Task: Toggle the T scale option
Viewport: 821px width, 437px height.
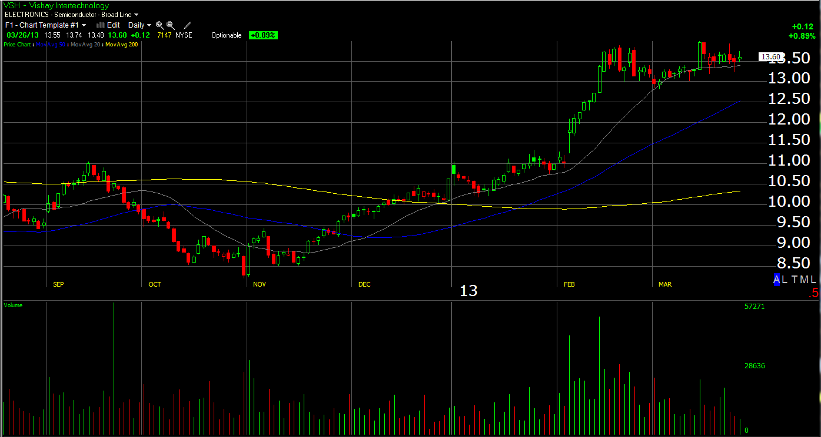Action: 794,280
